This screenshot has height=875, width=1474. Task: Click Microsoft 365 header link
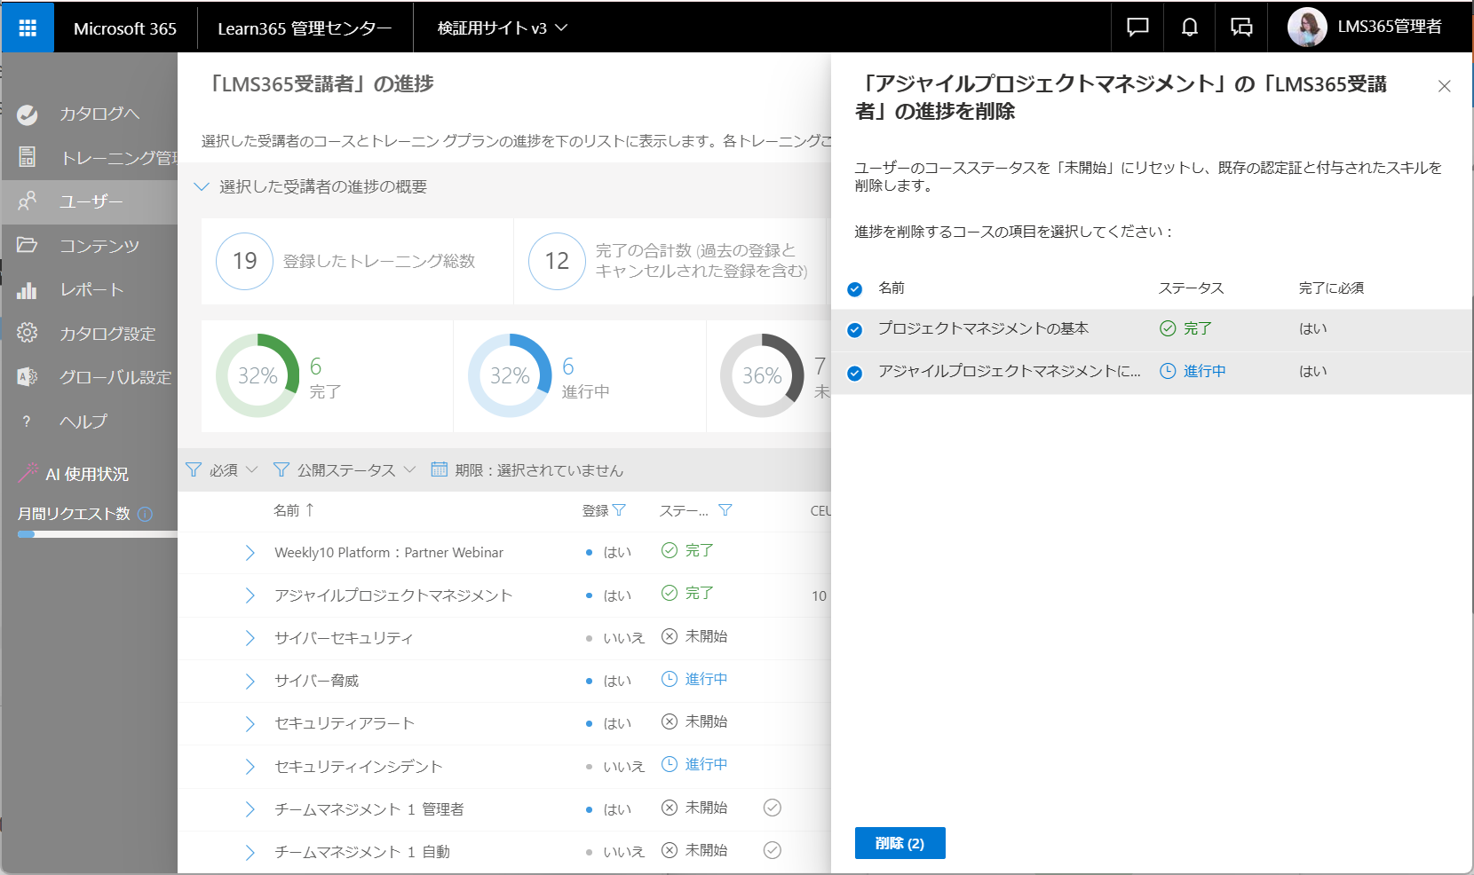coord(124,28)
